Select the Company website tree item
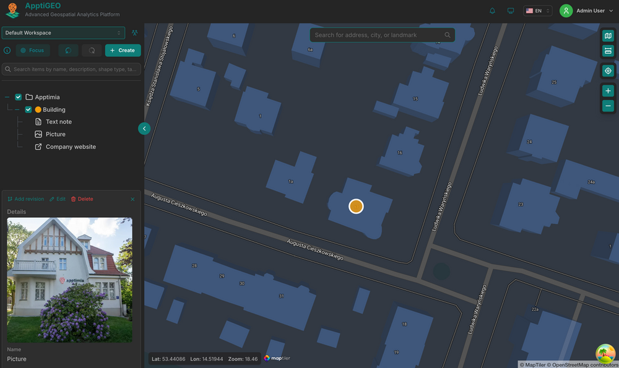619x368 pixels. coord(71,147)
